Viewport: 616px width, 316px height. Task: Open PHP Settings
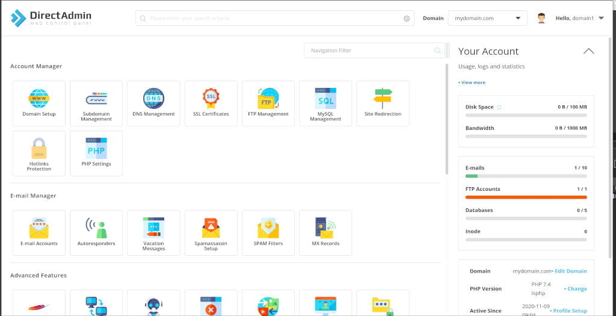tap(96, 153)
